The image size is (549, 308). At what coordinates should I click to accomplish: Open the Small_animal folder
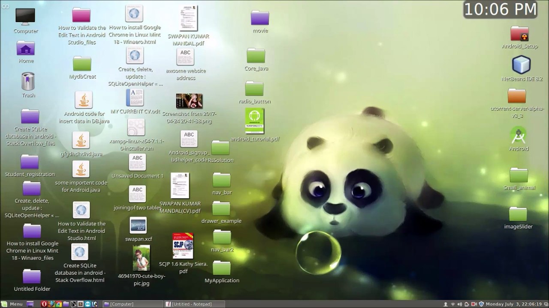(519, 175)
